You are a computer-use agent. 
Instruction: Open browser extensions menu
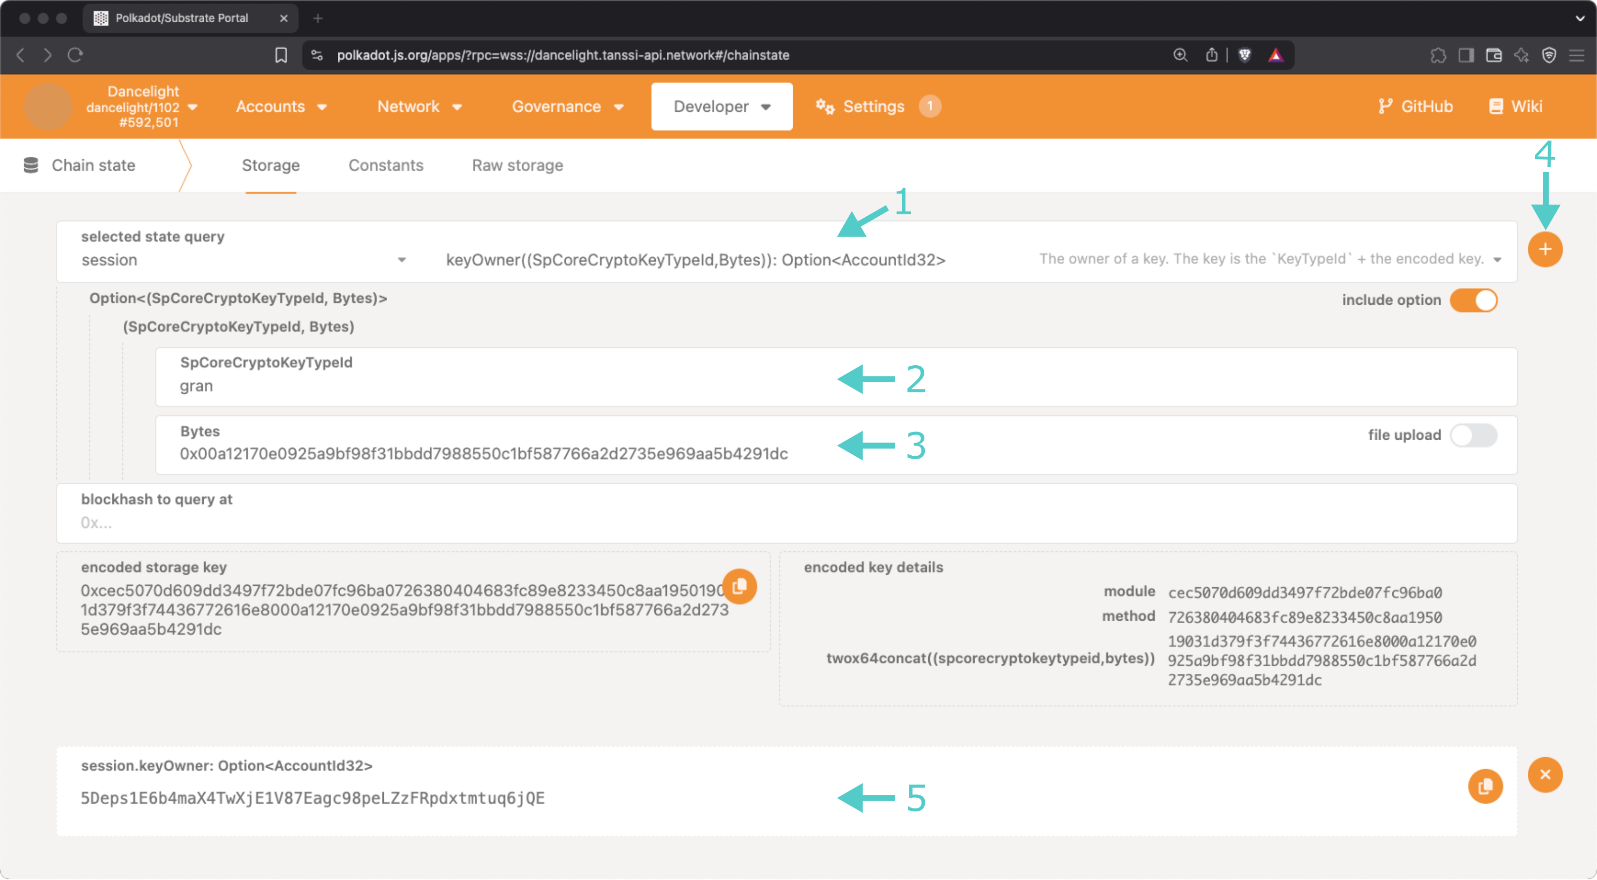[x=1438, y=55]
